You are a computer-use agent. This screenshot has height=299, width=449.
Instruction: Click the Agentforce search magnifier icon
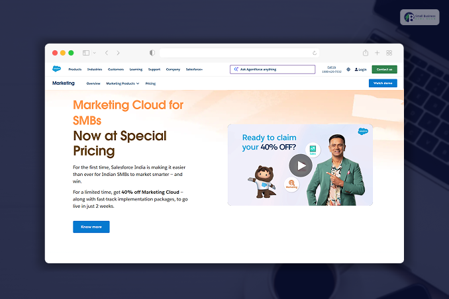tap(236, 69)
